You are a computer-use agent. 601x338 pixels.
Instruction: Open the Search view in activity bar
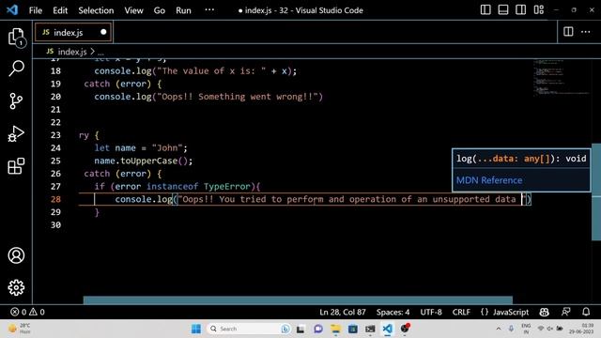16,69
